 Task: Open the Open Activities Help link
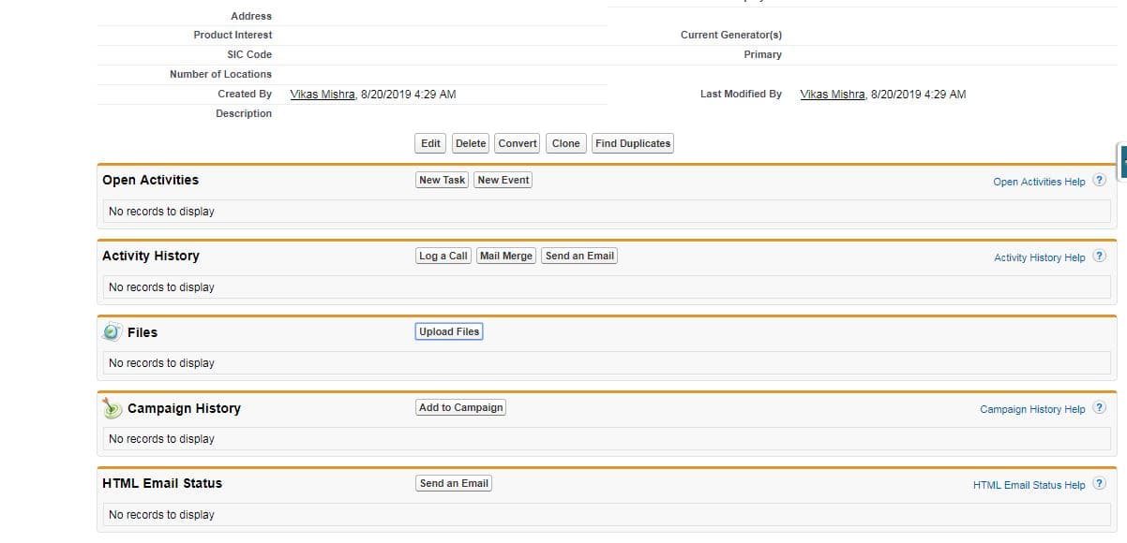coord(1039,182)
